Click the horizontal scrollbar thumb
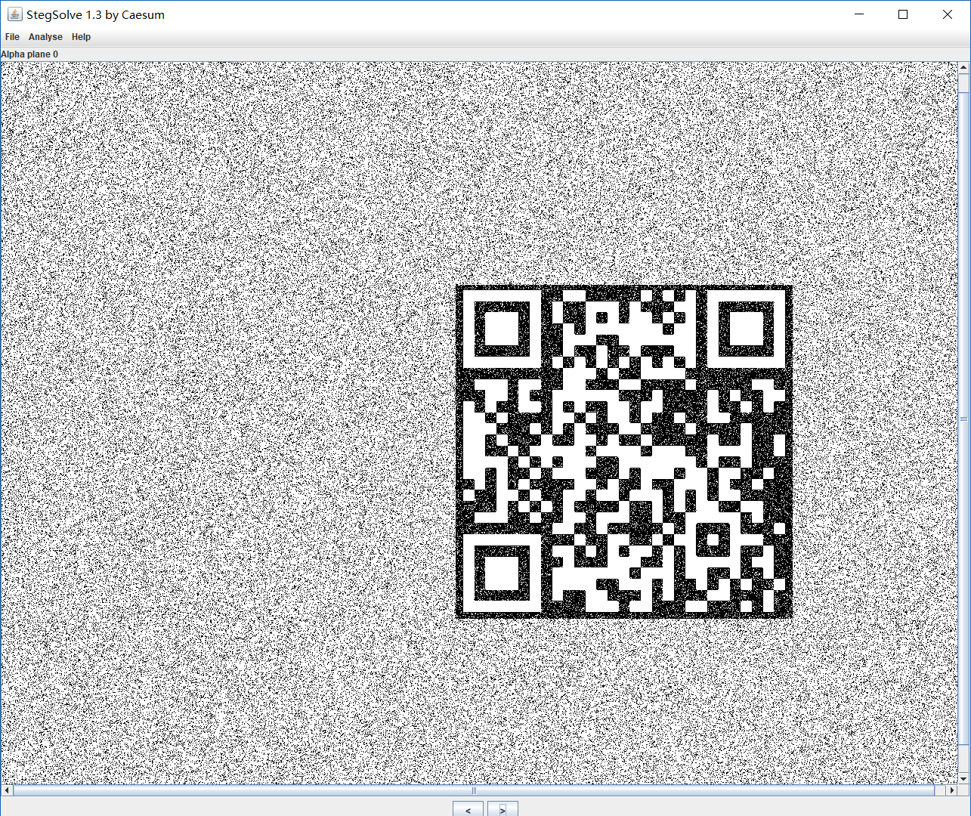The width and height of the screenshot is (971, 816). (x=474, y=790)
